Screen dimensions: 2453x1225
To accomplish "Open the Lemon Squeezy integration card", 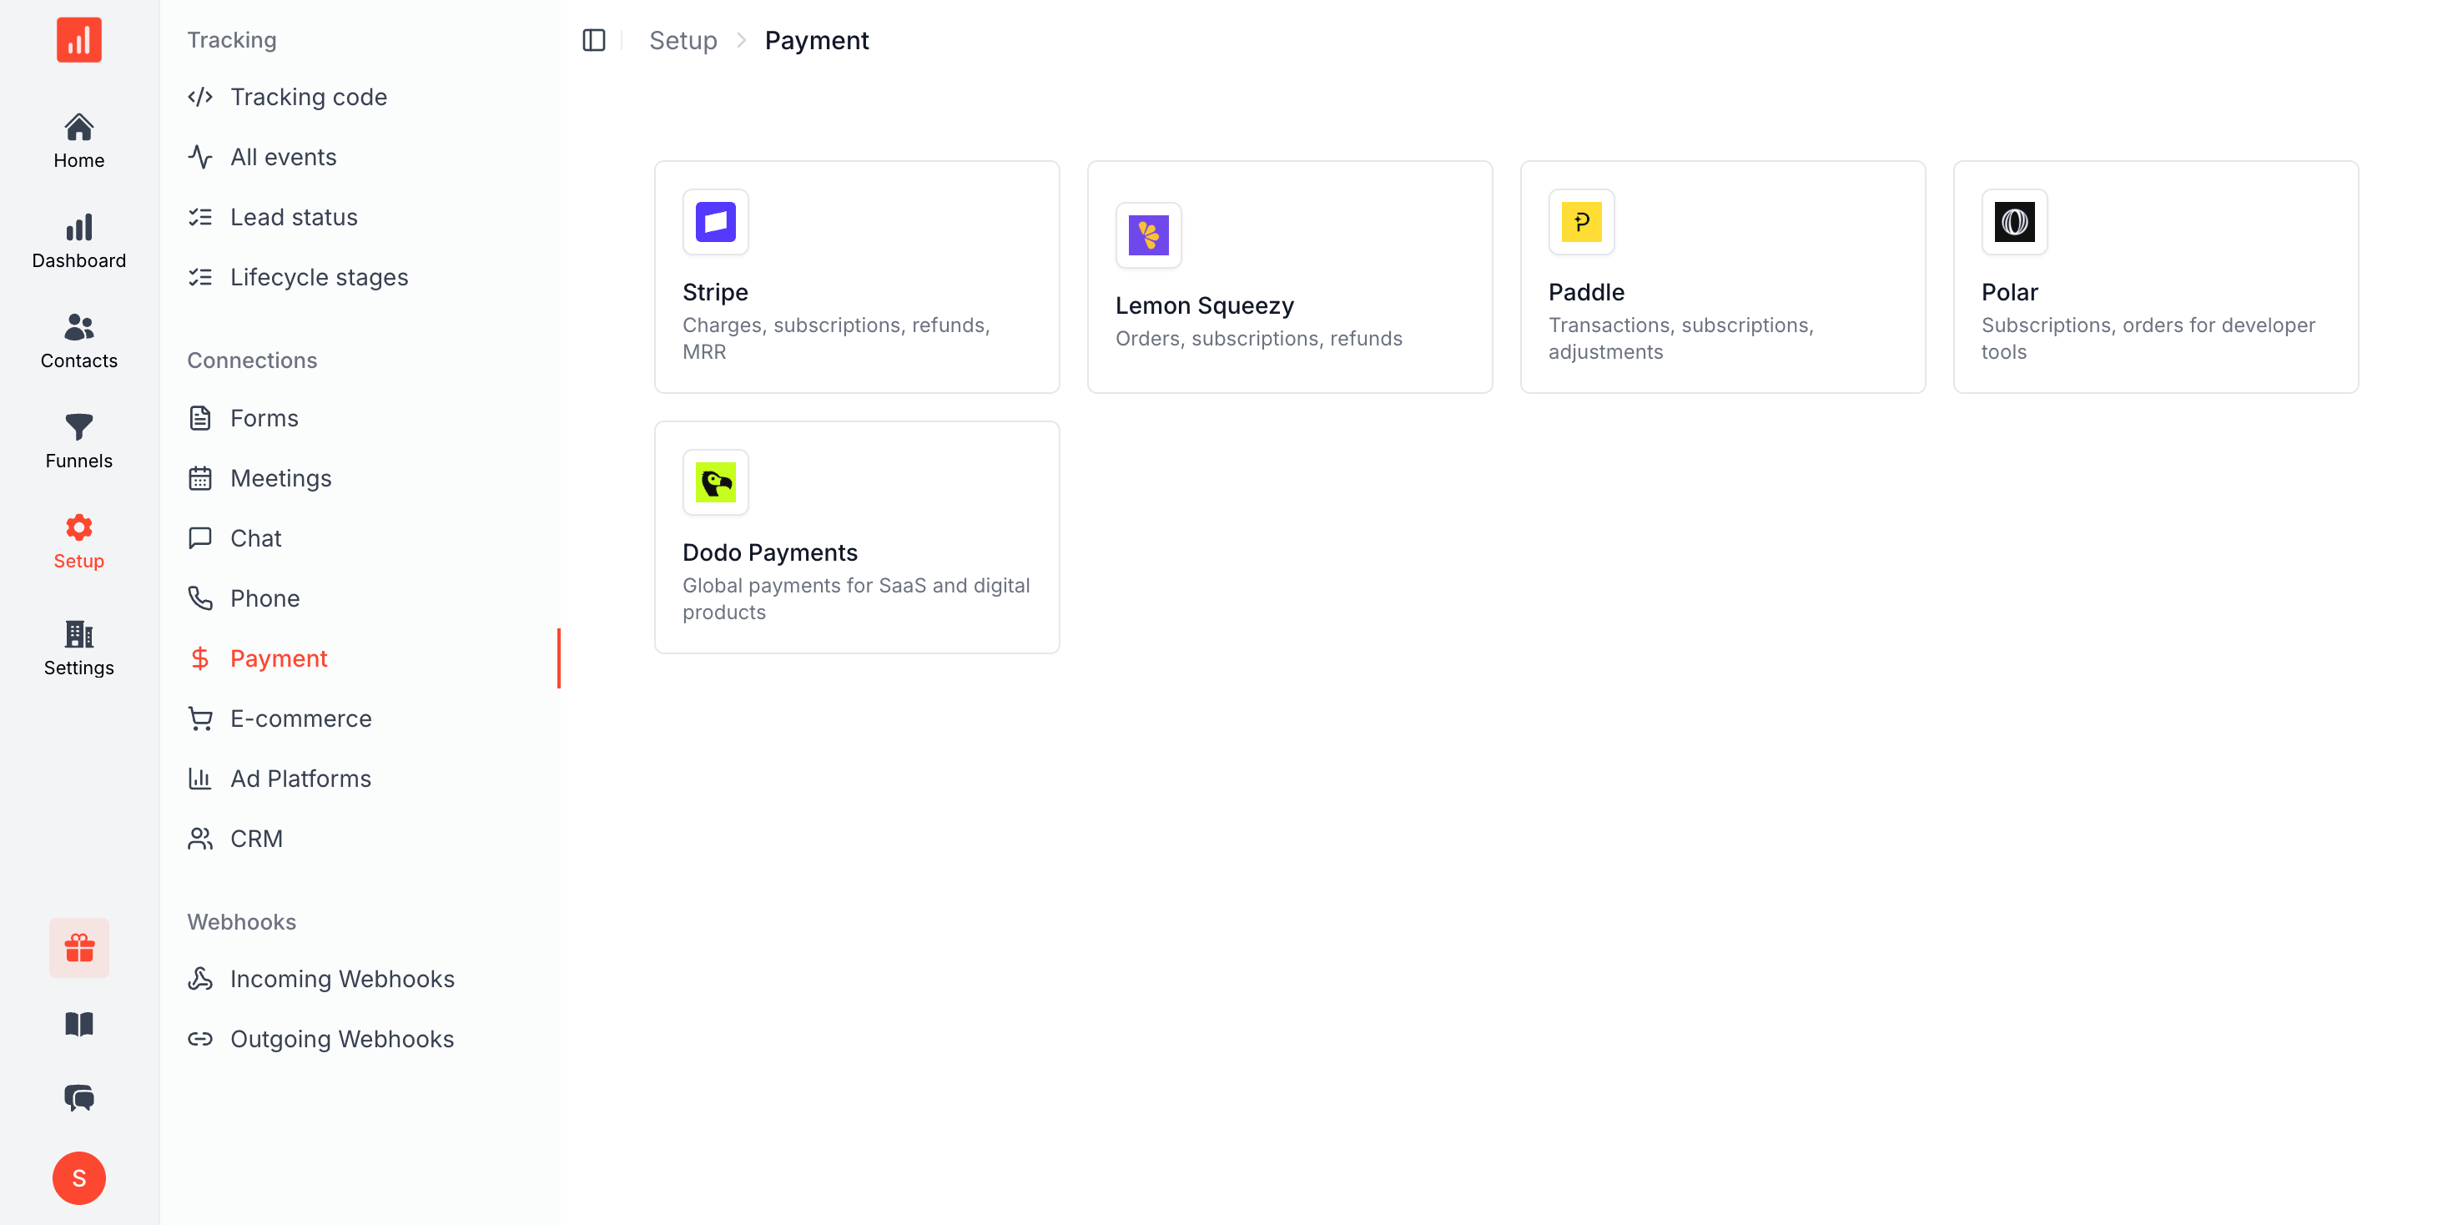I will [1289, 277].
